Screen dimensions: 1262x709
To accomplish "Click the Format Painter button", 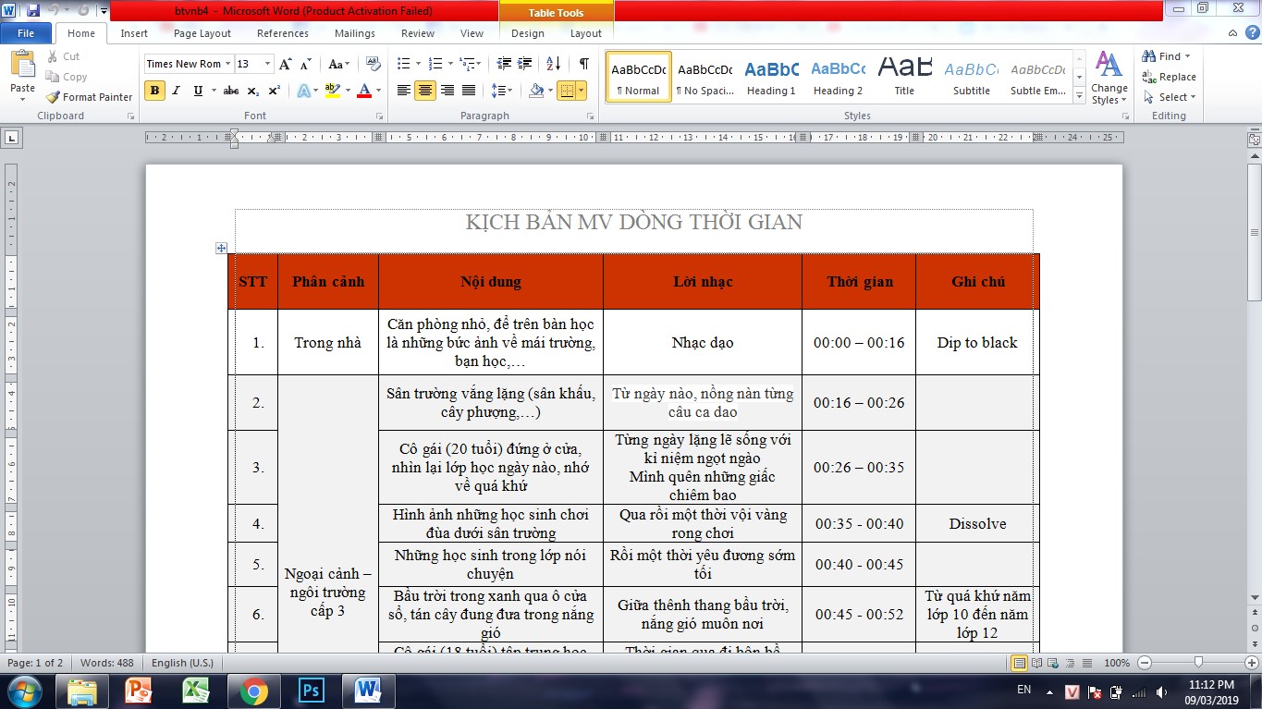I will tap(90, 97).
